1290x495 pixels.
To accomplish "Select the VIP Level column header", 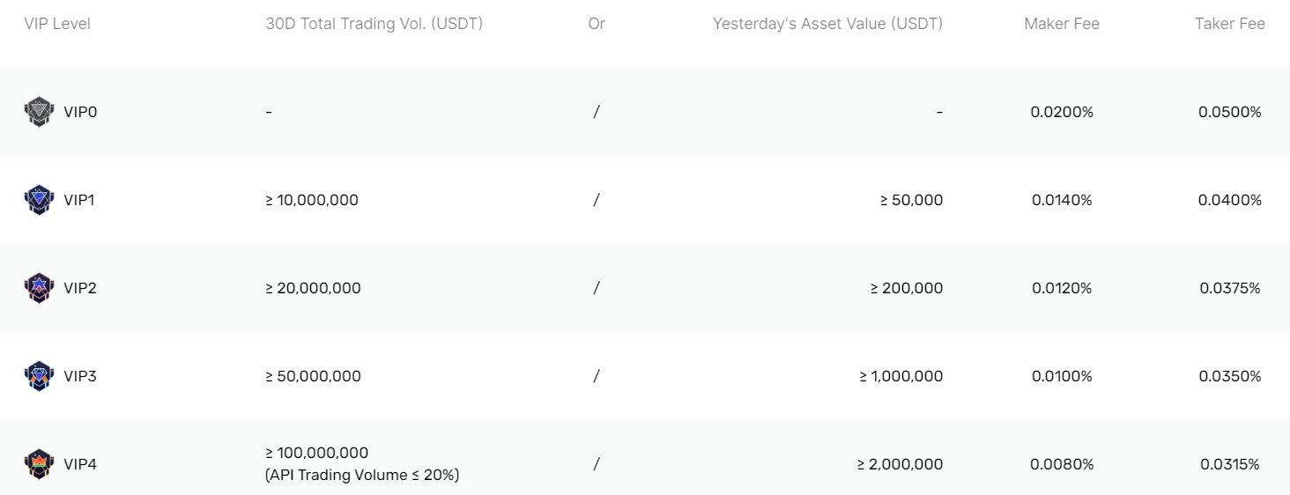I will click(x=57, y=24).
